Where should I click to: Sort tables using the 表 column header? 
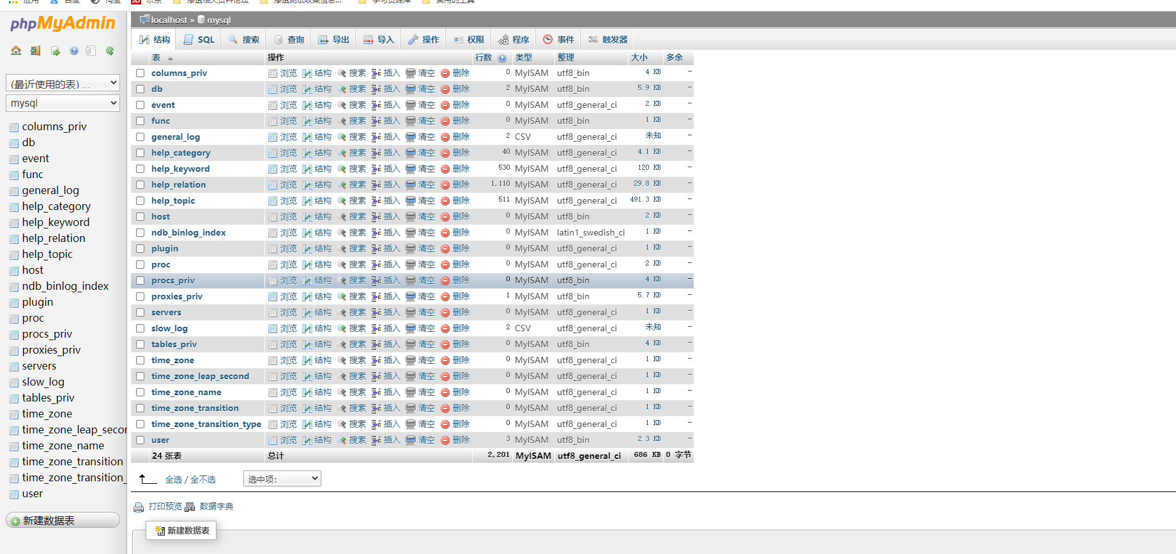pos(157,58)
